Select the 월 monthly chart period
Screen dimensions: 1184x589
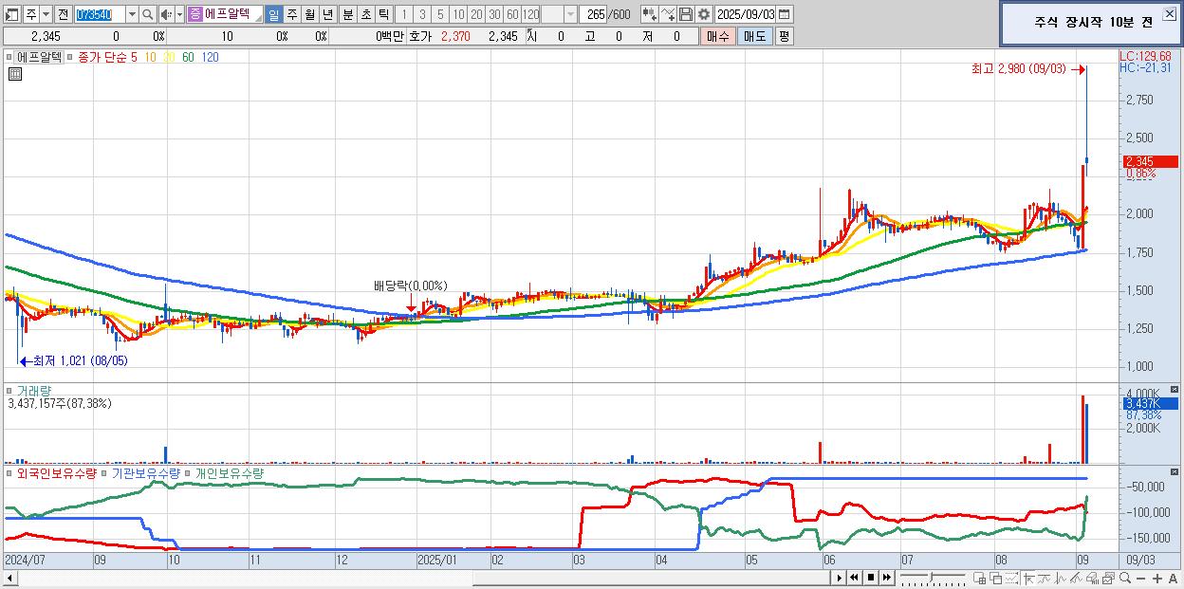point(310,14)
